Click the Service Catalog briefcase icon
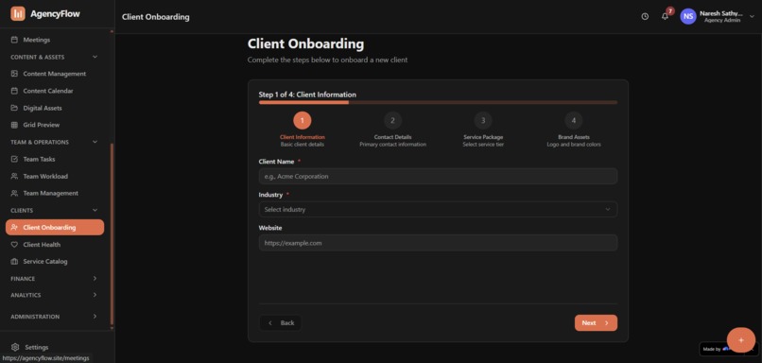Screen dimensions: 762x363 (x=14, y=262)
